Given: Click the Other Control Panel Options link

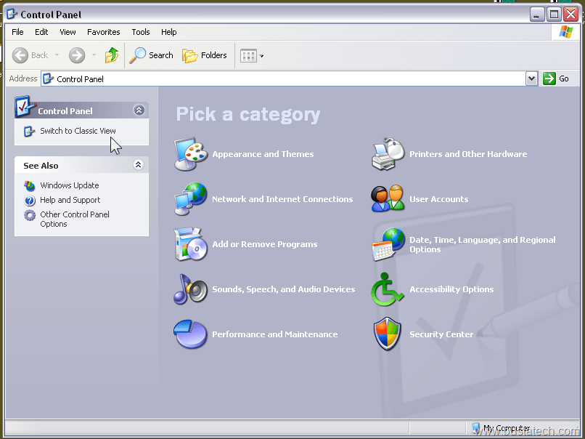Looking at the screenshot, I should coord(75,219).
